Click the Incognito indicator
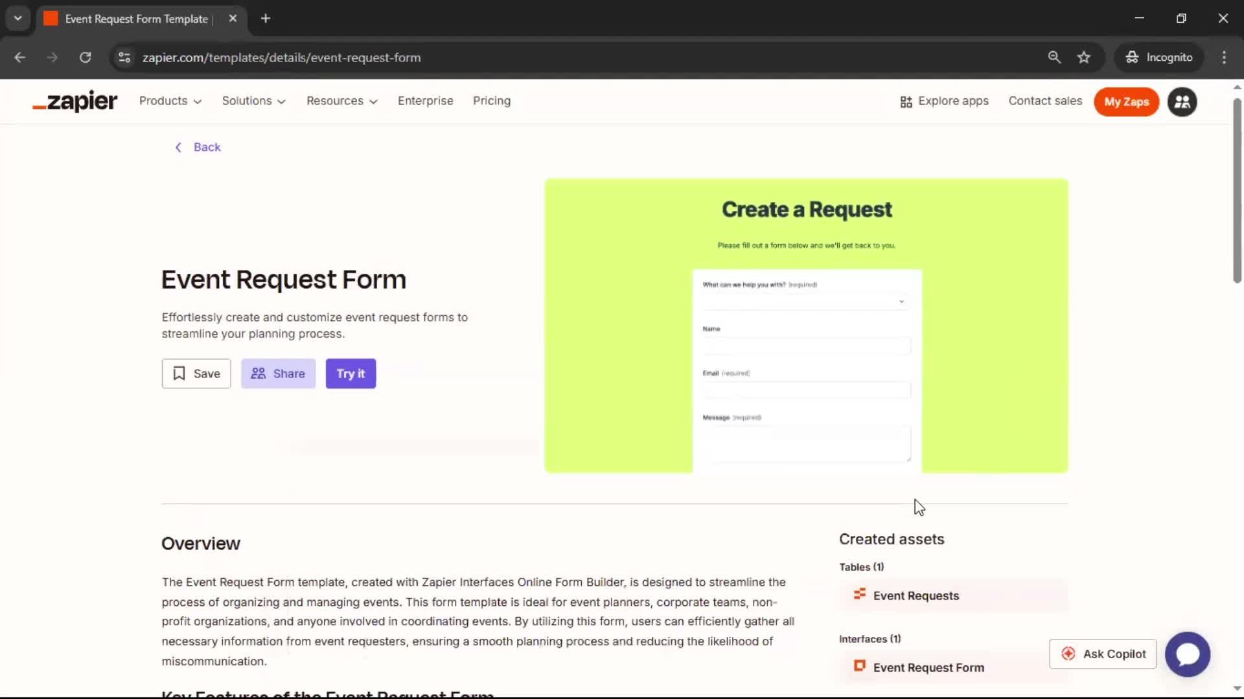 click(1159, 58)
